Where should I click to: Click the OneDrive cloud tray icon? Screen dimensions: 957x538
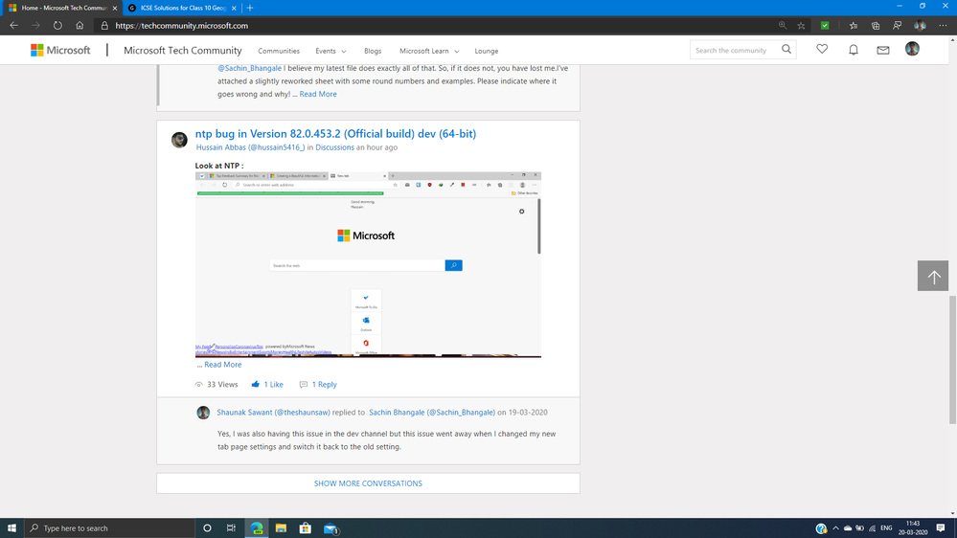(x=848, y=528)
